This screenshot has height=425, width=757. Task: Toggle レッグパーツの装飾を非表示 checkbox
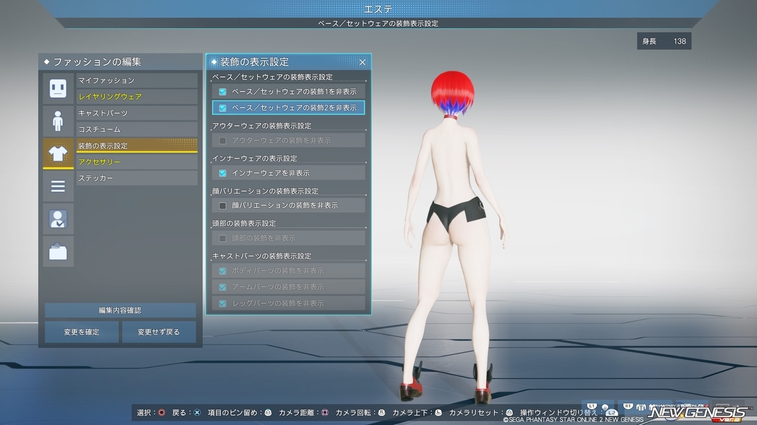coord(223,303)
